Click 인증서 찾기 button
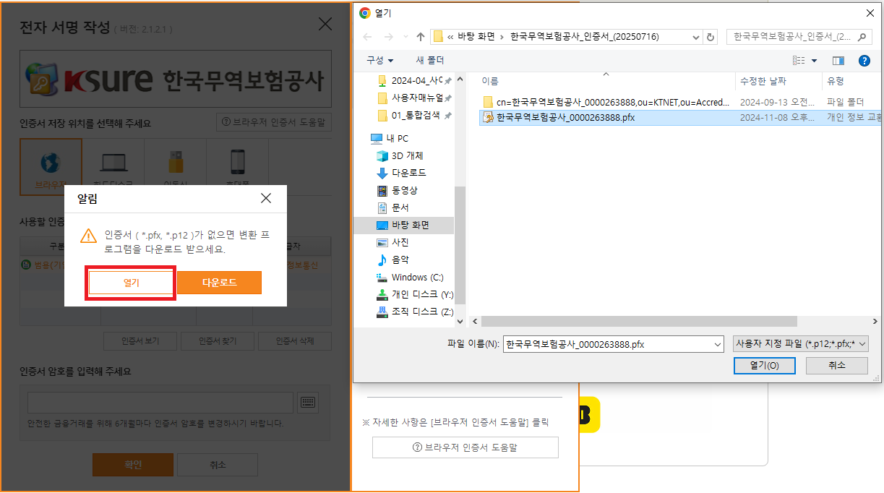This screenshot has height=493, width=884. [x=218, y=341]
